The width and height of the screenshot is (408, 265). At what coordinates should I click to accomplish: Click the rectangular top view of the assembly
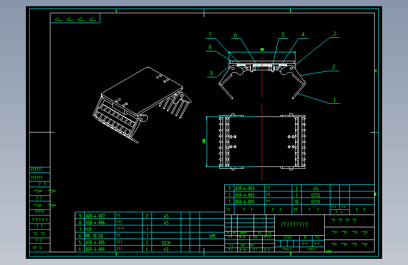[x=262, y=141]
